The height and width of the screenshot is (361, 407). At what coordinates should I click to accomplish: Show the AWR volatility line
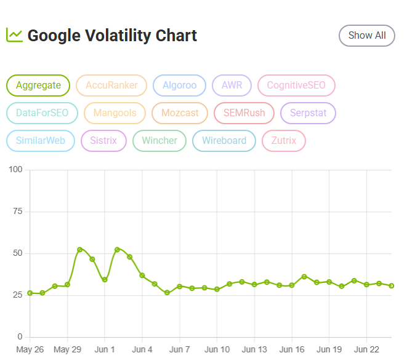tap(232, 85)
